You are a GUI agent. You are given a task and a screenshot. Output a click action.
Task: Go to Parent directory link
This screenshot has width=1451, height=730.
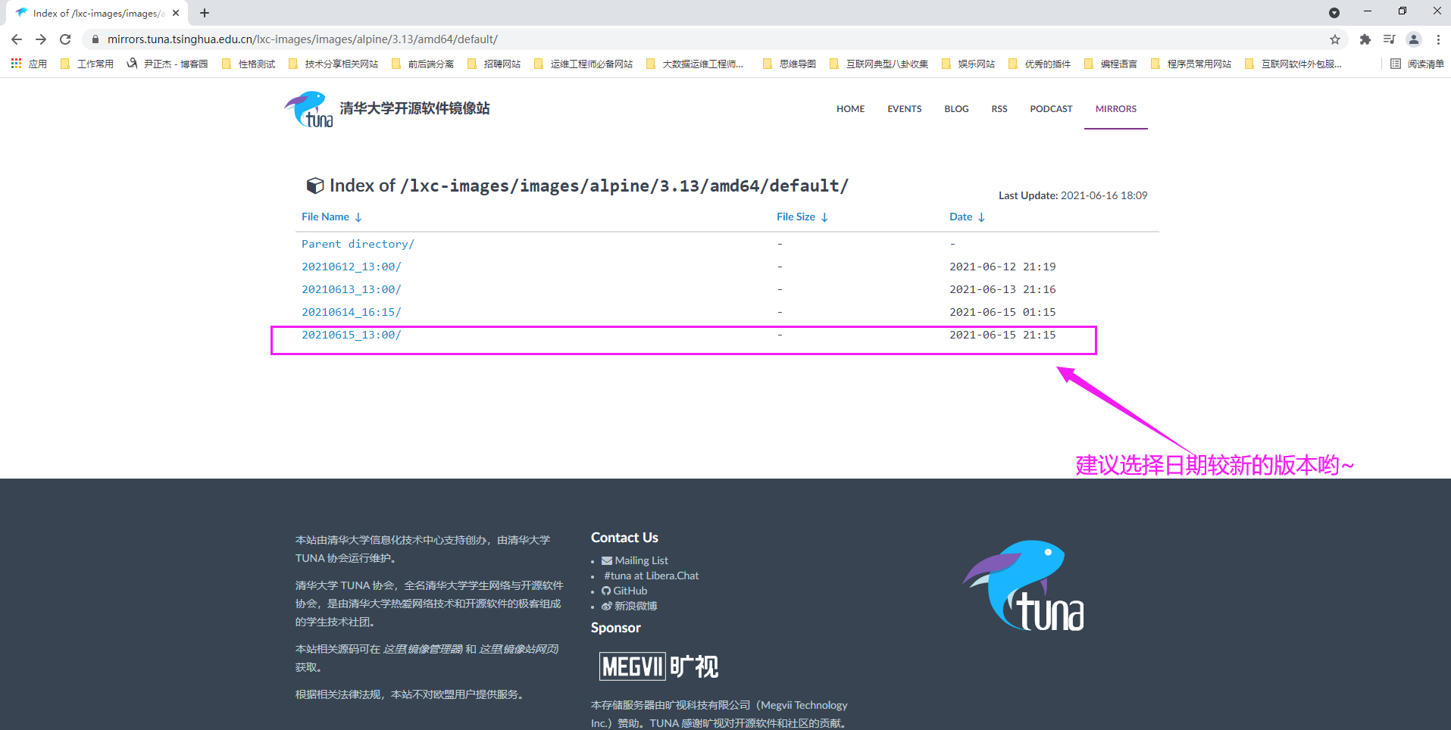(358, 244)
